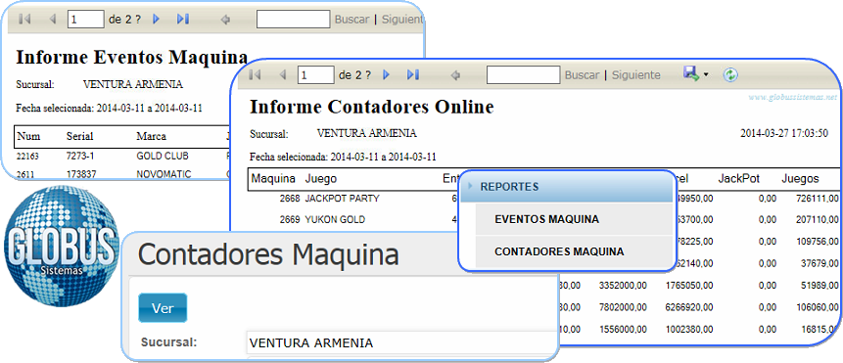Click page number field in Eventos Maquina report

[85, 20]
